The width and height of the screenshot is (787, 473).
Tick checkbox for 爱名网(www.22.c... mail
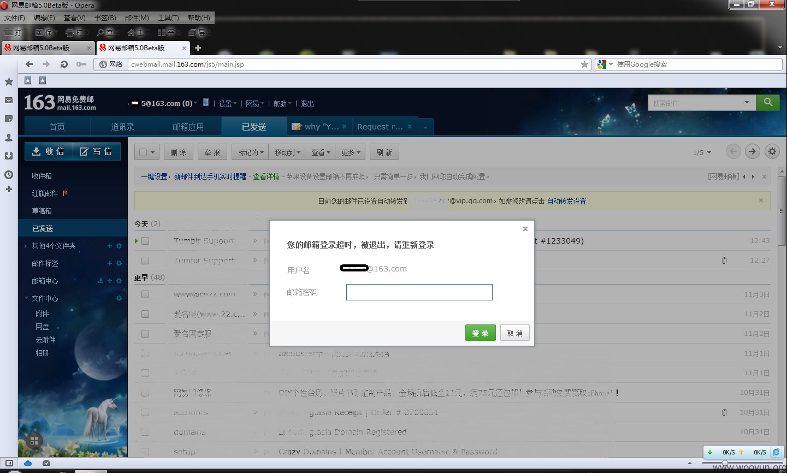point(145,314)
